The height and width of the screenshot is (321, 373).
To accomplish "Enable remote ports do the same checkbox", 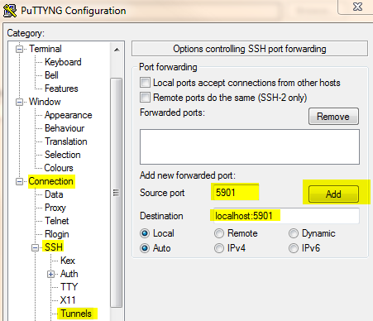I will click(x=145, y=98).
